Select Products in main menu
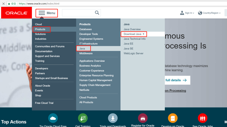This screenshot has height=127, width=227. tap(40, 29)
